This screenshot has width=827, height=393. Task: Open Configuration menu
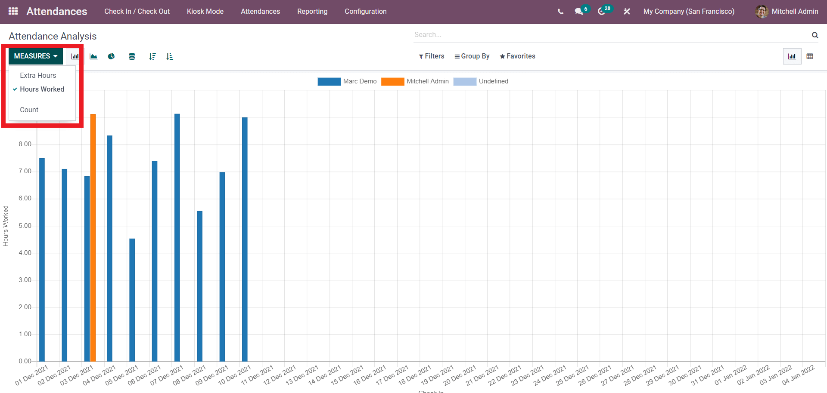(366, 12)
